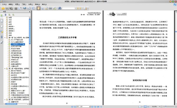
Task: Click the zoom slider handle
Action: 166,107
